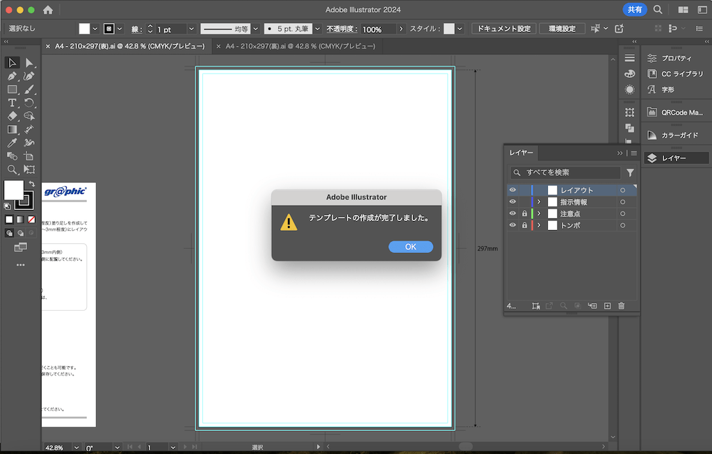
Task: Select the Eraser tool
Action: 12,116
